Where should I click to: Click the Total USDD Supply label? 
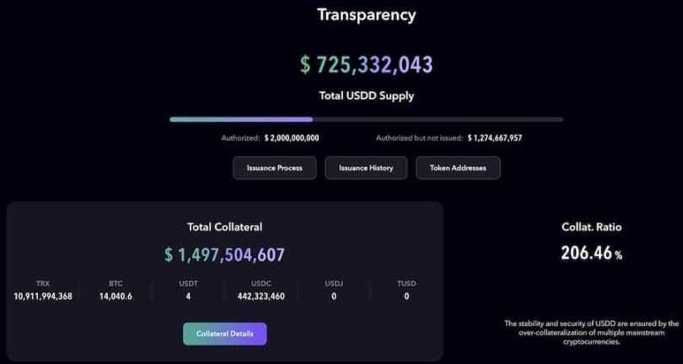pos(366,96)
